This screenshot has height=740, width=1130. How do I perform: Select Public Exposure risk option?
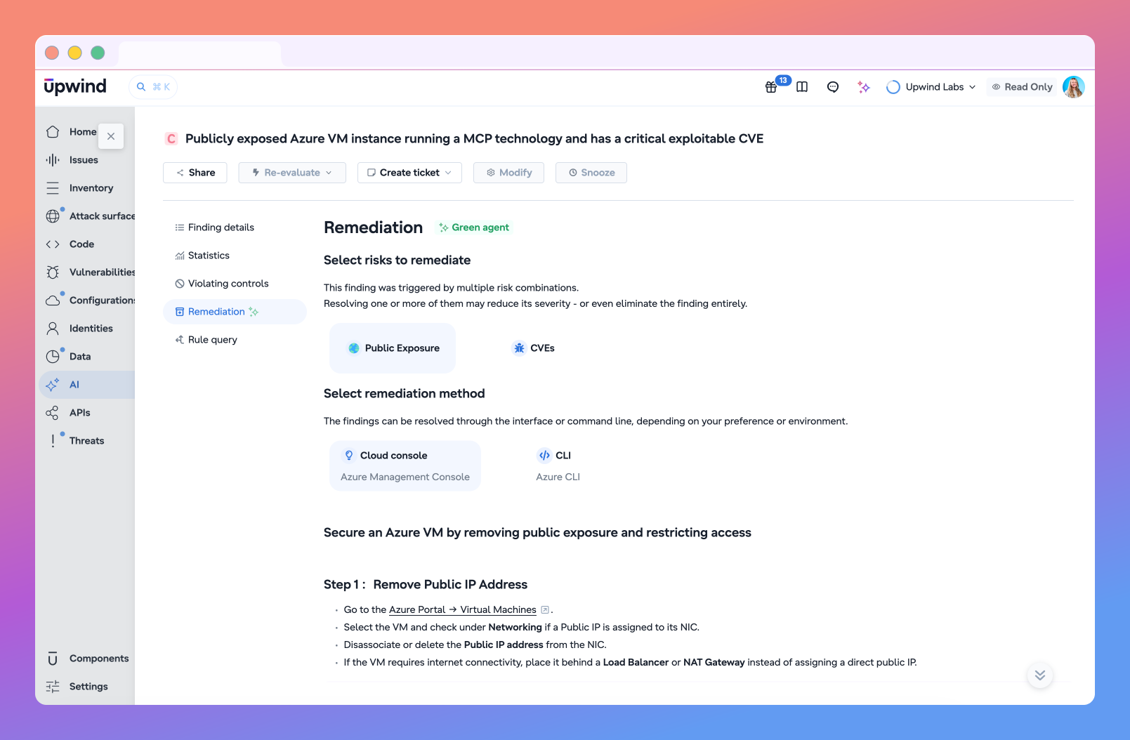(x=393, y=348)
